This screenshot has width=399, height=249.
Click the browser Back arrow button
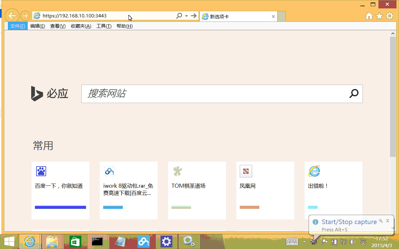[12, 16]
